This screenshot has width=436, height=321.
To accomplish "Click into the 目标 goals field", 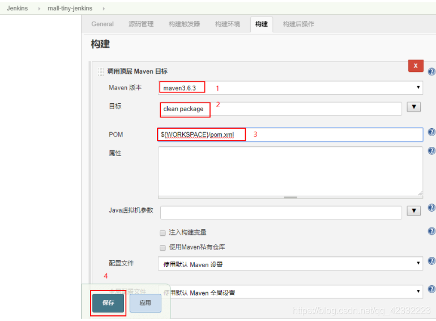I will click(281, 109).
